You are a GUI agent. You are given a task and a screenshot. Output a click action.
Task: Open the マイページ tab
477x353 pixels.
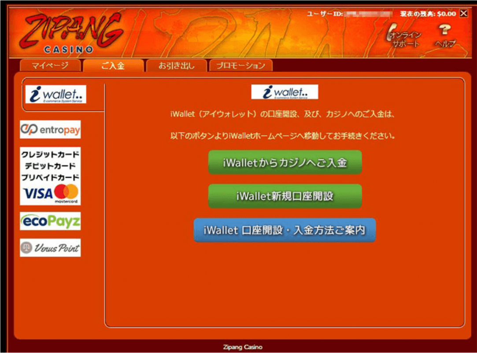click(50, 66)
